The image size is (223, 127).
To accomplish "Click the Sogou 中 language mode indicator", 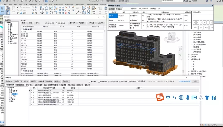I will (168, 98).
